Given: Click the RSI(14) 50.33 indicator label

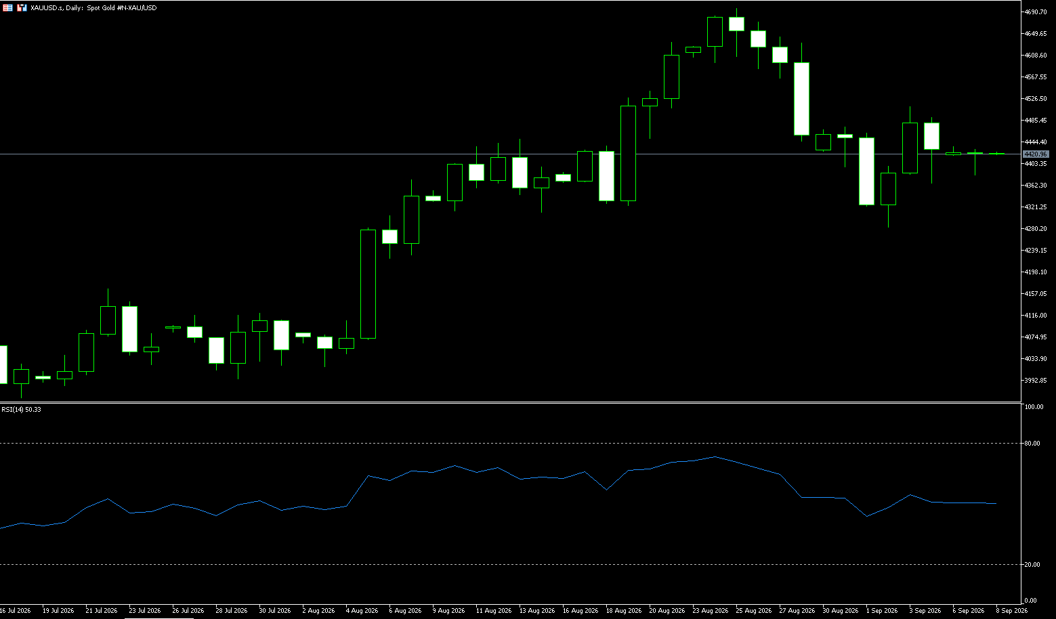Looking at the screenshot, I should click(x=21, y=410).
